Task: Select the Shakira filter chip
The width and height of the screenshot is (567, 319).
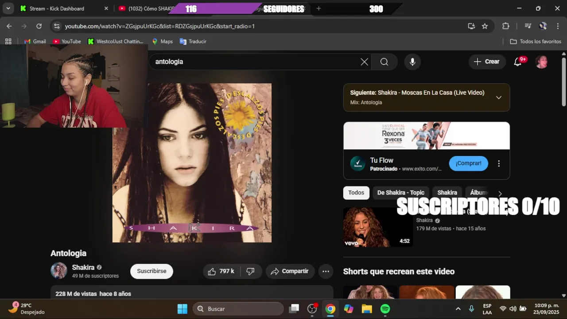Action: 447,193
